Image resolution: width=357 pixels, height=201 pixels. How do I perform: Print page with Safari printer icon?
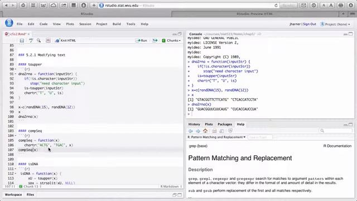pyautogui.click(x=341, y=5)
